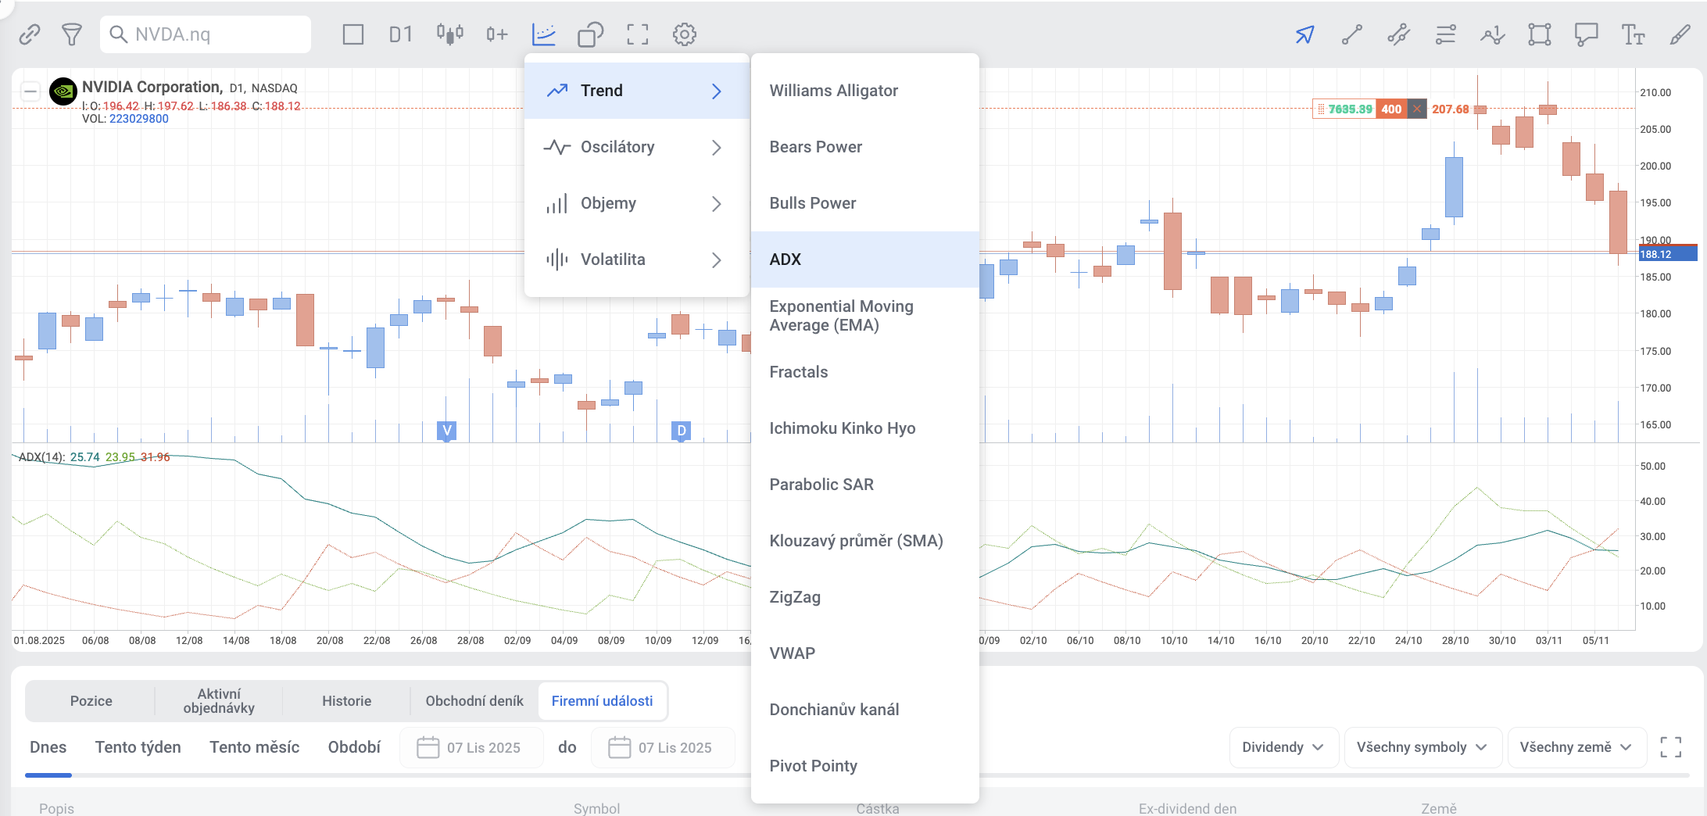The width and height of the screenshot is (1707, 816).
Task: Open the Trend indicator category
Action: [637, 91]
